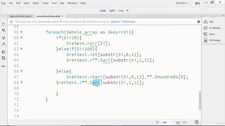Open the Edit menu
The width and height of the screenshot is (225, 126).
18,3
